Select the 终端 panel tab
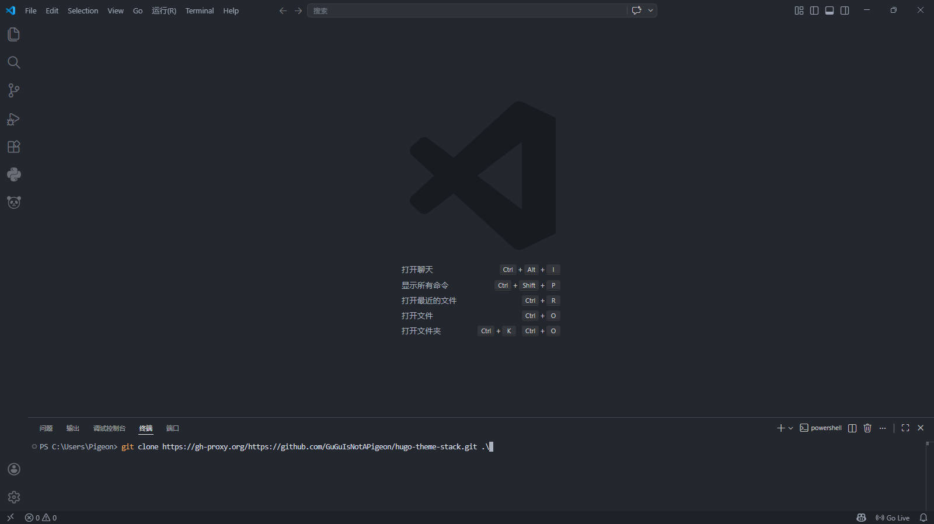Image resolution: width=934 pixels, height=524 pixels. (x=146, y=428)
